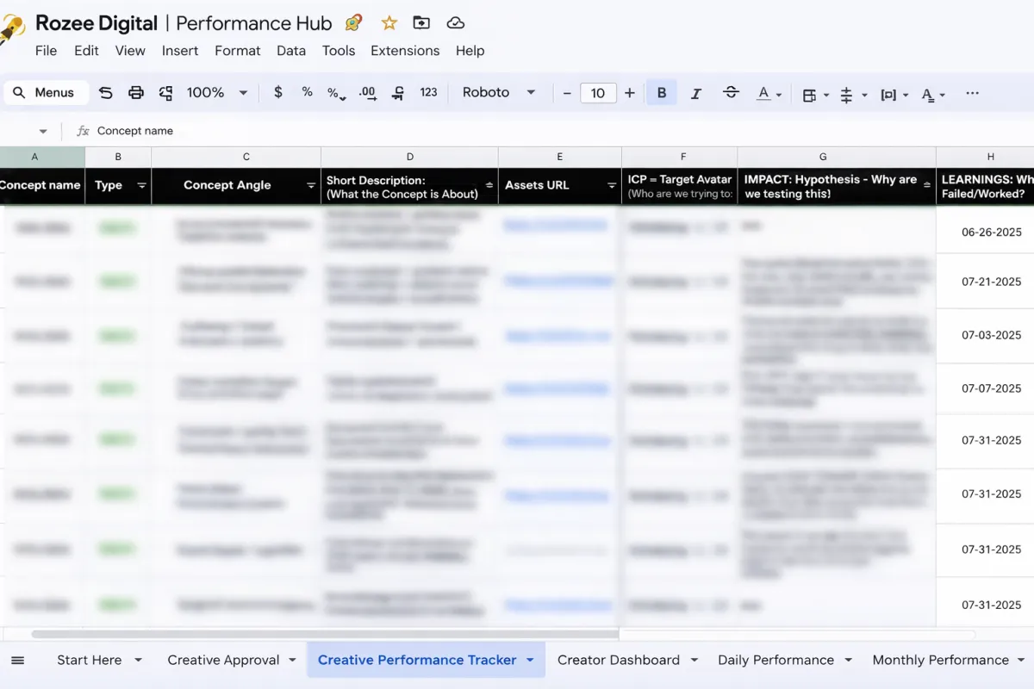Open the 123 more formats menu
Image resolution: width=1034 pixels, height=689 pixels.
[428, 92]
